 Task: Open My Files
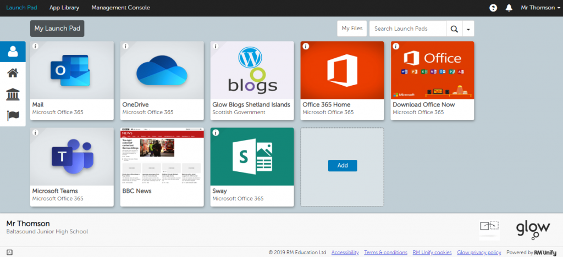[x=352, y=29]
